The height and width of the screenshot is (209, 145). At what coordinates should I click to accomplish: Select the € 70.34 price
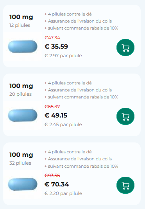57,184
